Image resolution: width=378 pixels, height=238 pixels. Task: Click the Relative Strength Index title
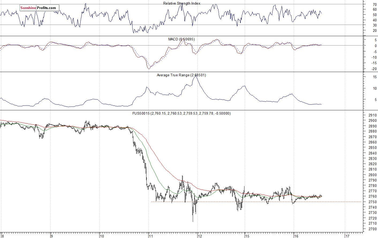tap(182, 3)
